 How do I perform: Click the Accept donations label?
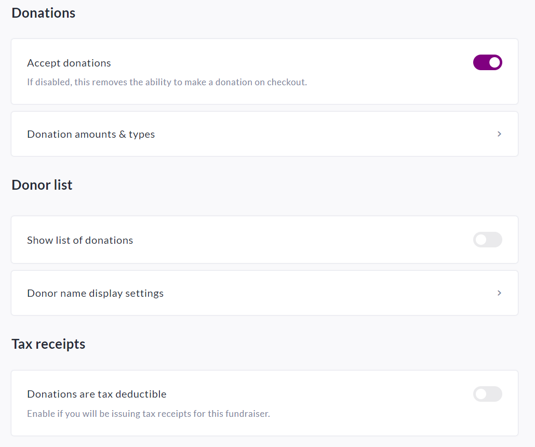pyautogui.click(x=69, y=63)
